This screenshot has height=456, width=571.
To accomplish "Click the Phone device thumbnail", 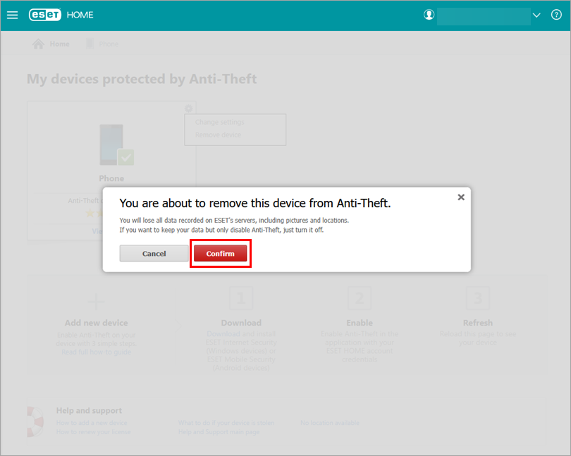I will tap(111, 144).
